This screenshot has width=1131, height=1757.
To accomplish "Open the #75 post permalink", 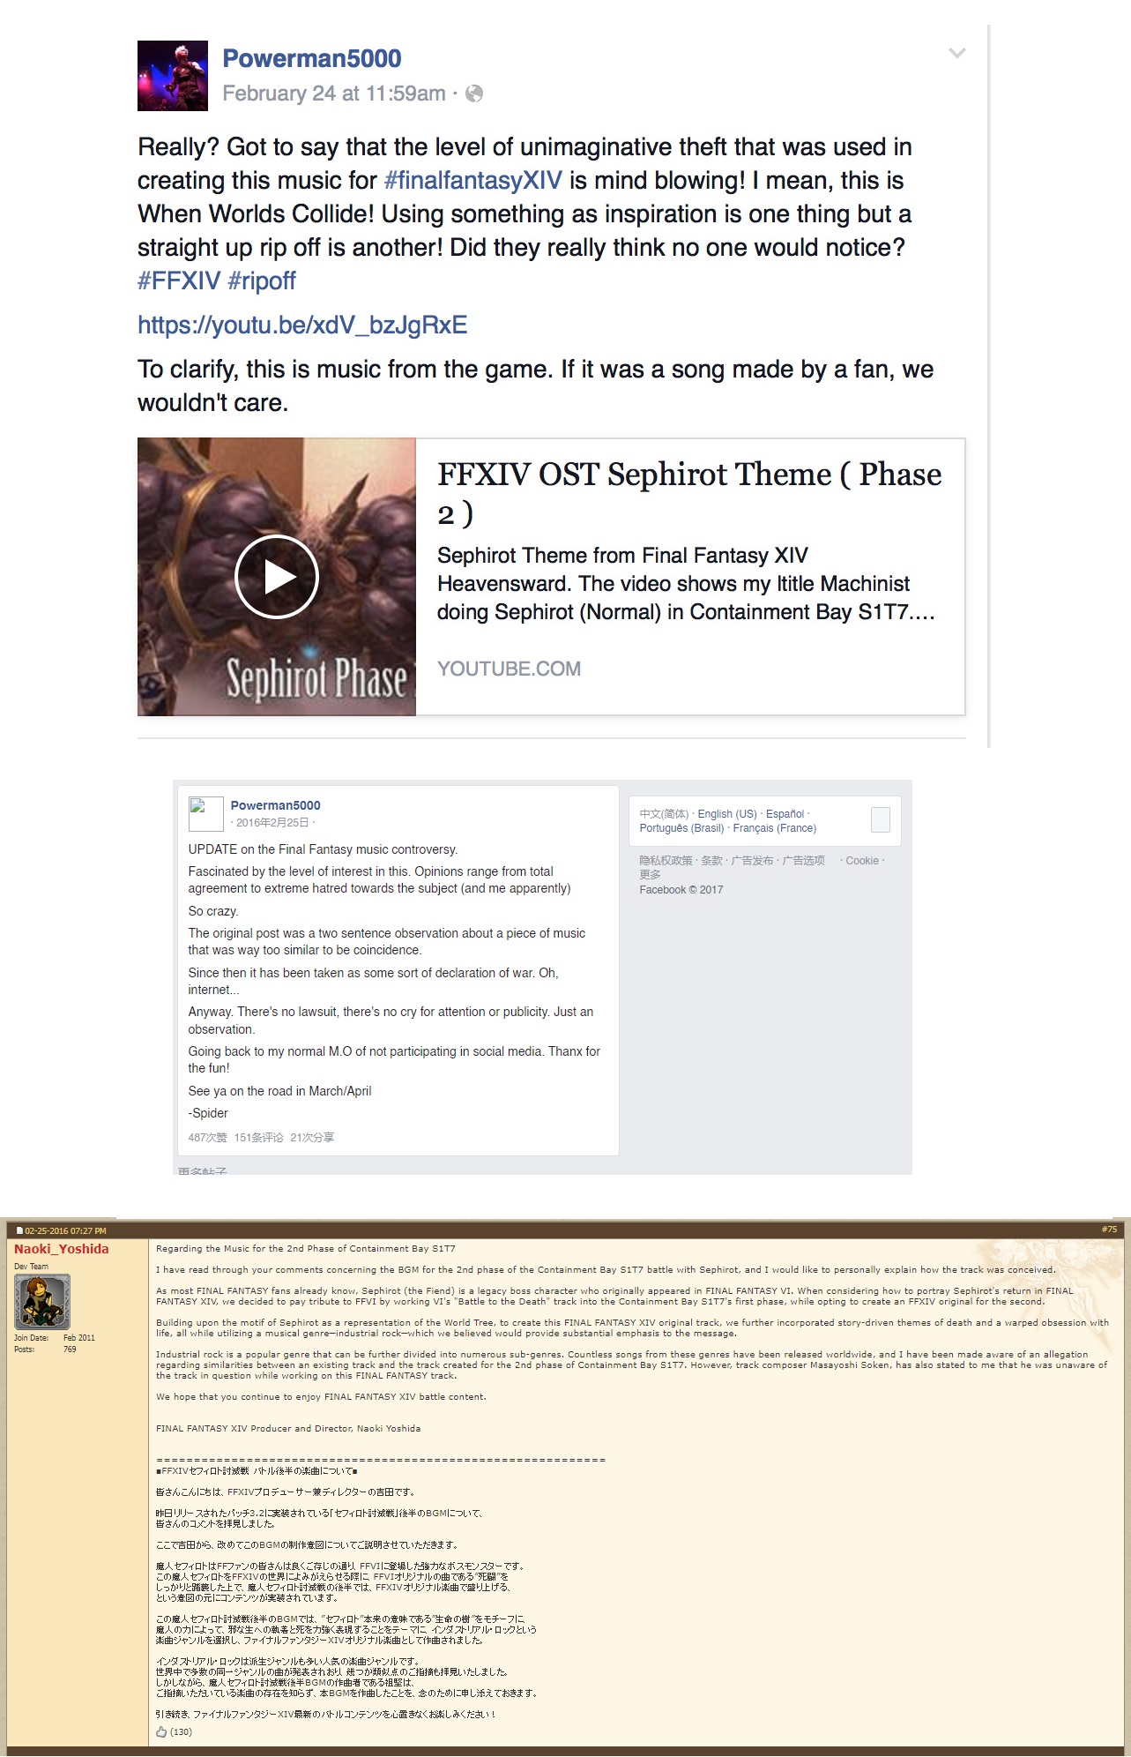I will pos(1109,1230).
